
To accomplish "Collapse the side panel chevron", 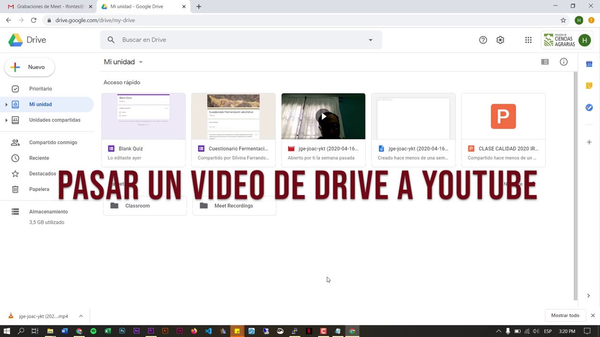I will pyautogui.click(x=588, y=296).
